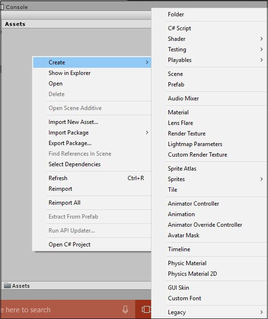Select the Animation option
268x319 pixels.
[209, 214]
